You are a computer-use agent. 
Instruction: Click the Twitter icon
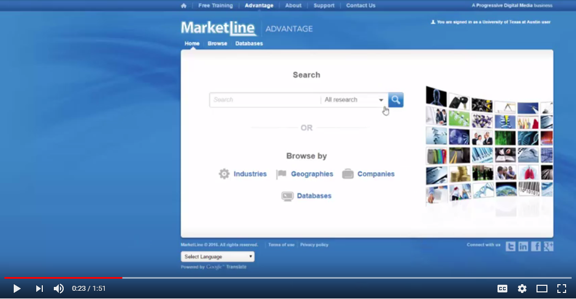tap(510, 246)
